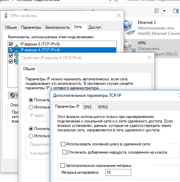Check Отключить добавление маршрута, основанное на классе
180x182 pixels.
(x=65, y=152)
